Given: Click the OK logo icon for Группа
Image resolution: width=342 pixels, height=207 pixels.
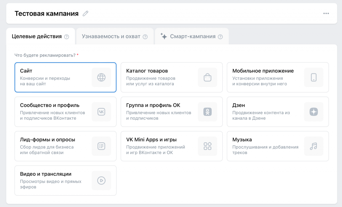Looking at the screenshot, I should tap(207, 112).
